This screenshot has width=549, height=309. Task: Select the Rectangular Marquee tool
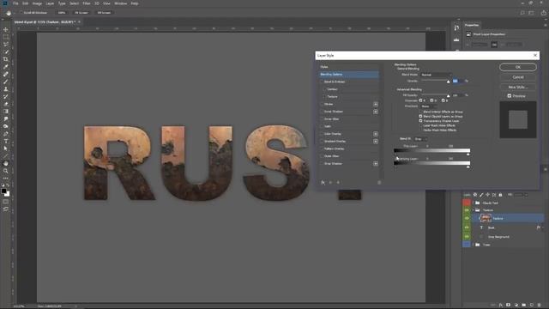(6, 37)
